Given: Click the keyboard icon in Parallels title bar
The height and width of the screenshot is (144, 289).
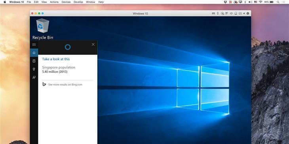Looking at the screenshot, I should tap(213, 13).
